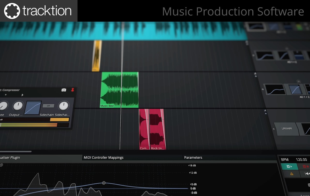Click the EQ curve plugin thumbnail on third track
This screenshot has width=310, height=196.
pos(275,89)
